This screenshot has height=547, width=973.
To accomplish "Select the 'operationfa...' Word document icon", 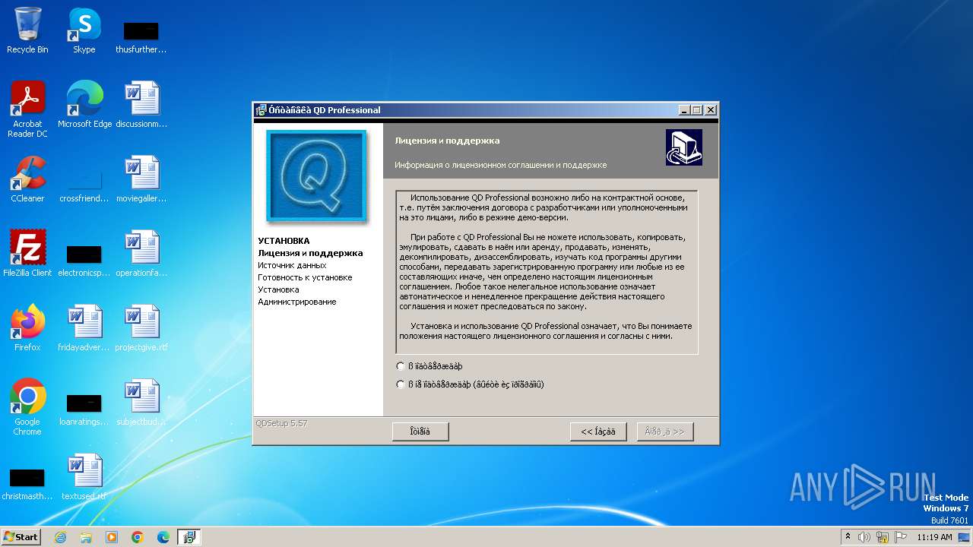I will [141, 254].
